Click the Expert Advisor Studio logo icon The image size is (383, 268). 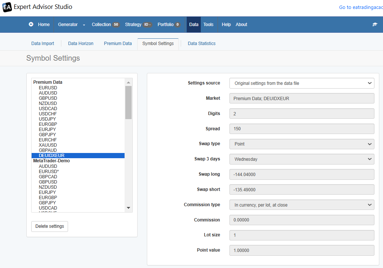pyautogui.click(x=7, y=7)
